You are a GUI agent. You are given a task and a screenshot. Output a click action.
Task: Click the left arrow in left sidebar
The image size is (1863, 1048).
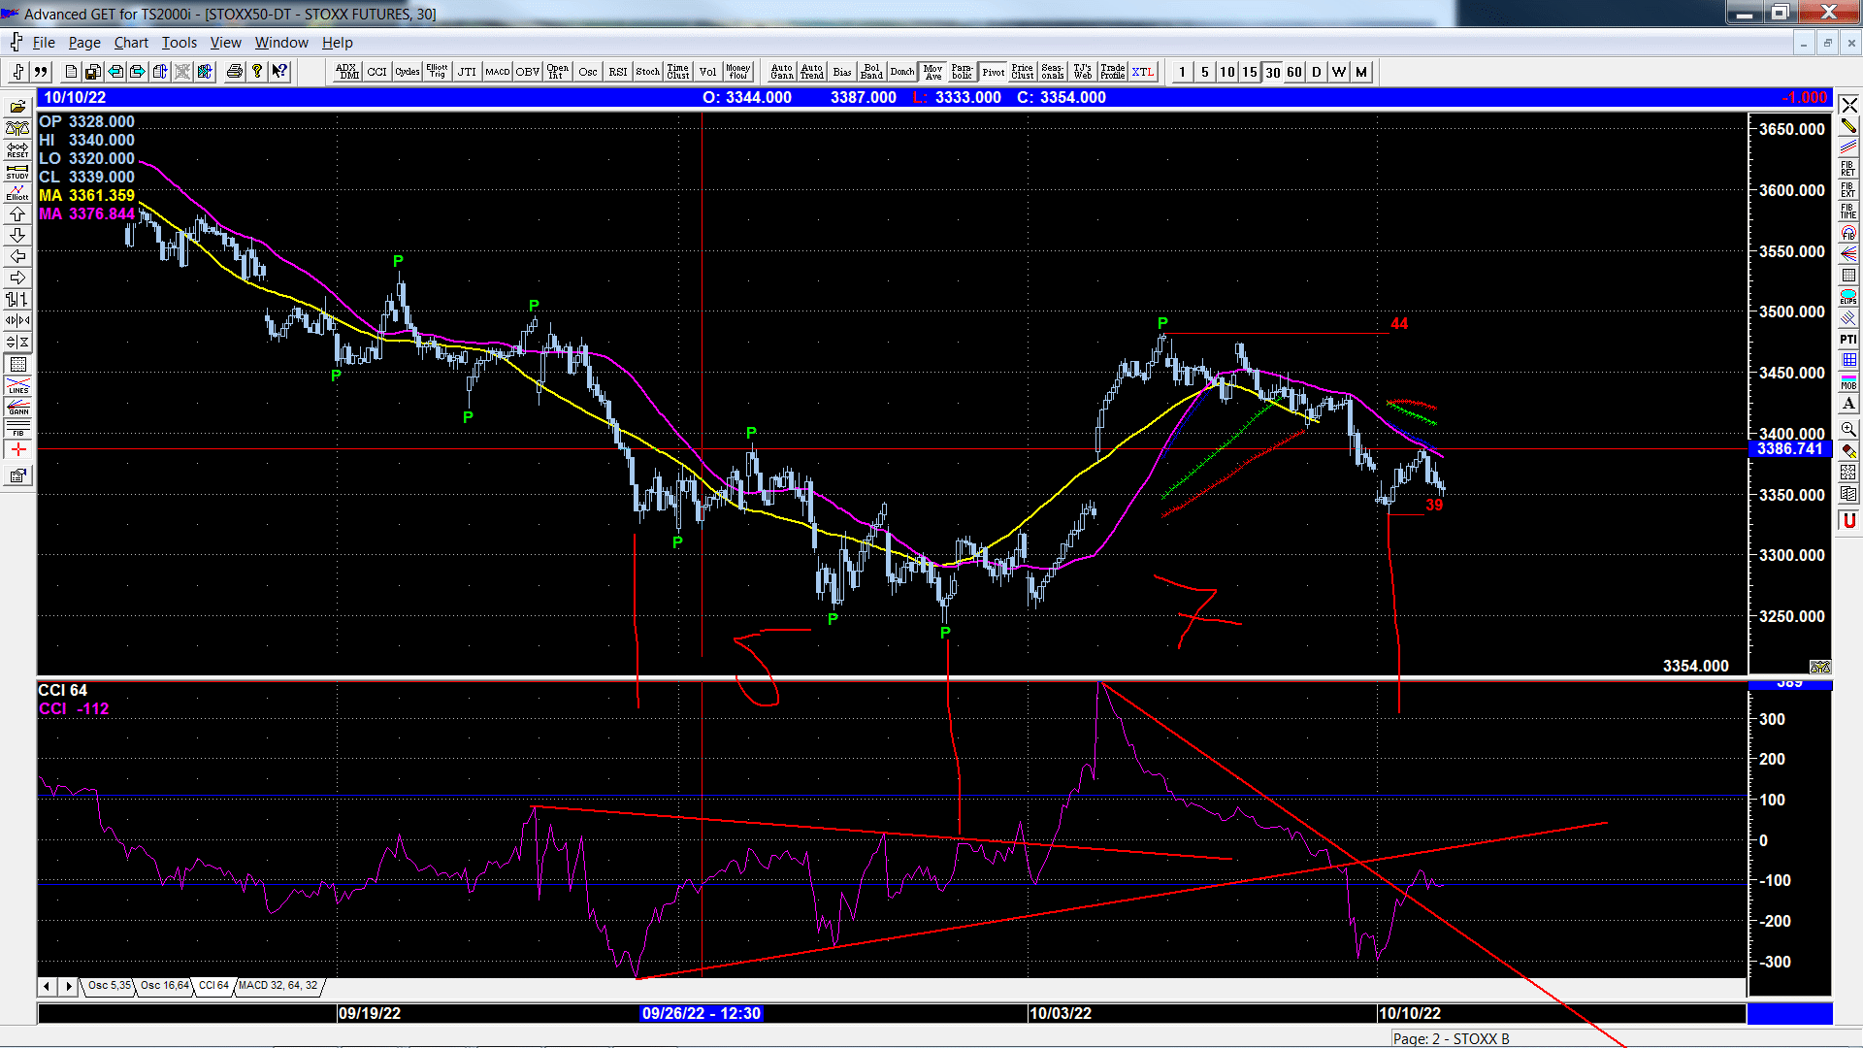17,256
